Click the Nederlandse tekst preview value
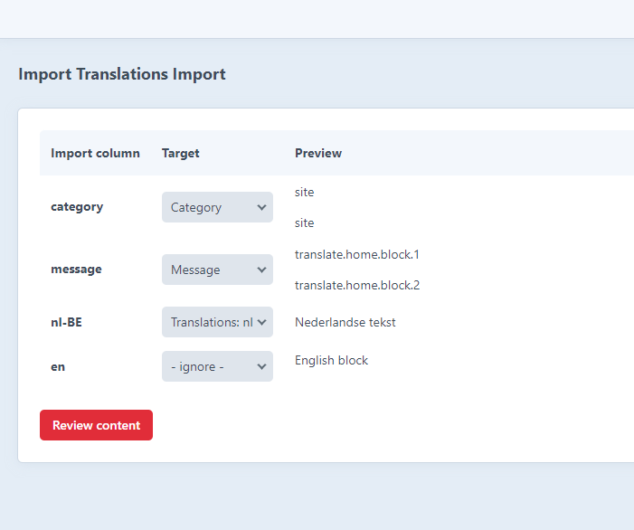 (345, 322)
